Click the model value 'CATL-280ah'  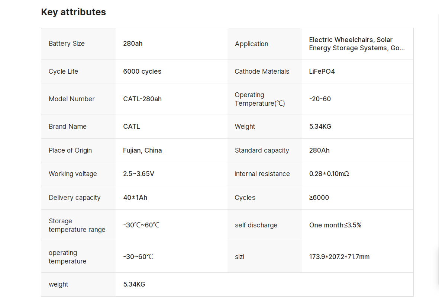click(x=142, y=99)
